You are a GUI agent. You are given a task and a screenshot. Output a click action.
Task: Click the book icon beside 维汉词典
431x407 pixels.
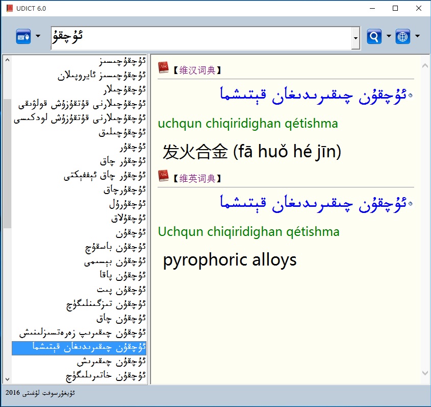tap(163, 68)
